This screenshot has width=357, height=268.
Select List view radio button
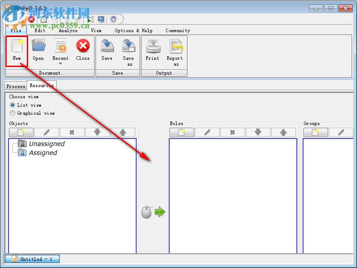coord(12,105)
